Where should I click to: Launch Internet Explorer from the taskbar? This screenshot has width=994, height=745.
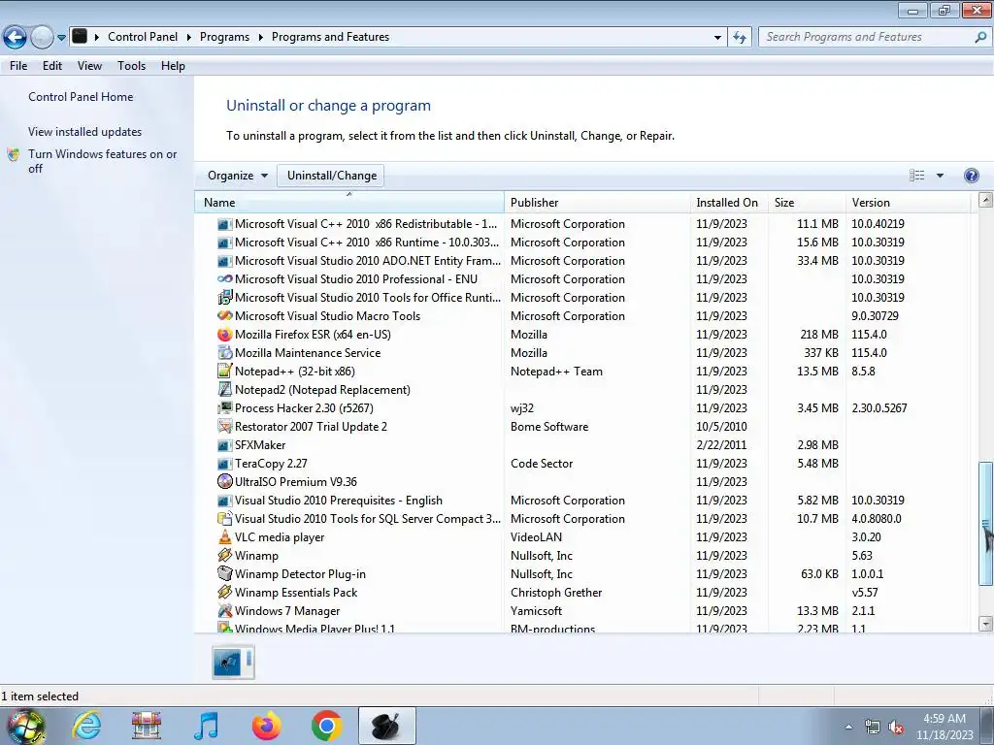tap(86, 726)
